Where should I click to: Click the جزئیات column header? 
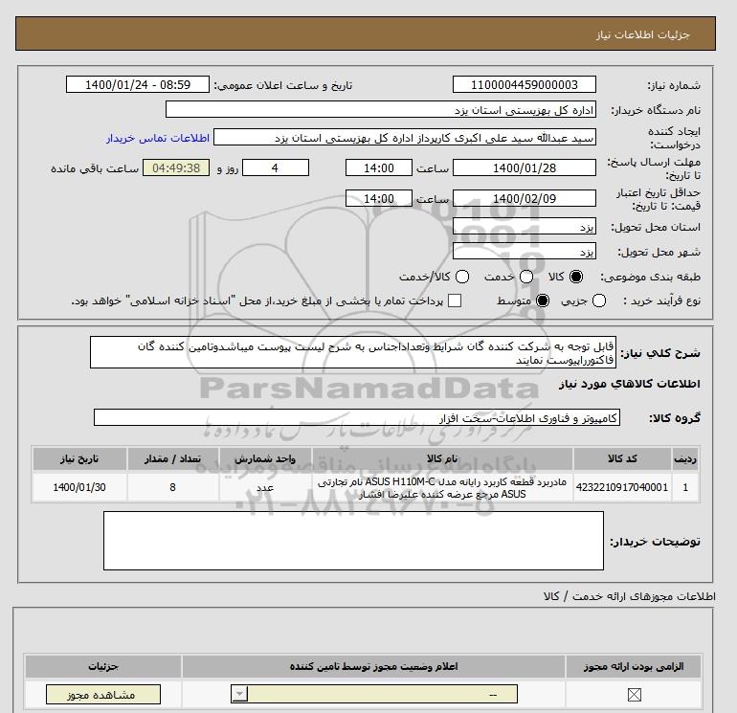pos(103,666)
